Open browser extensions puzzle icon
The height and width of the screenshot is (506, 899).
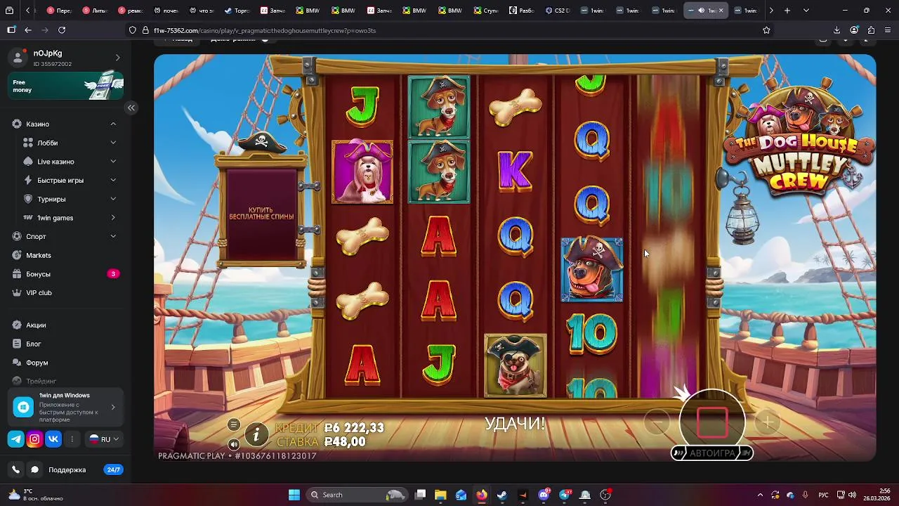tap(871, 30)
